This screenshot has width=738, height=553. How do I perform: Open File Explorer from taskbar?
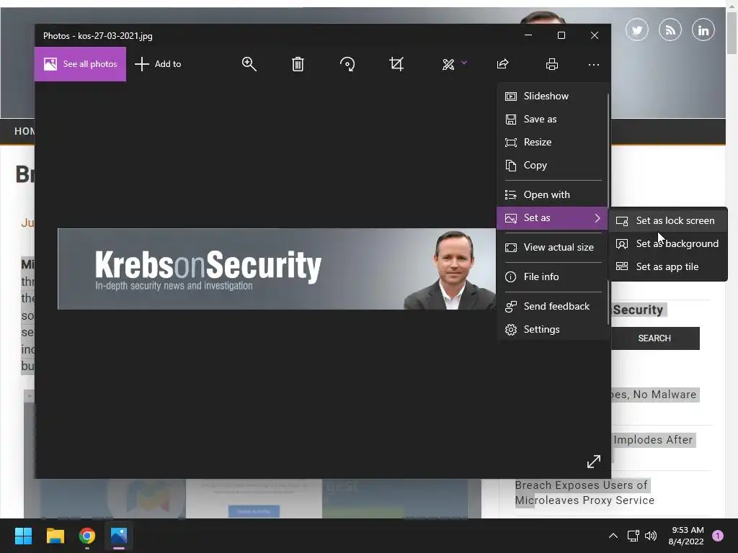[55, 536]
